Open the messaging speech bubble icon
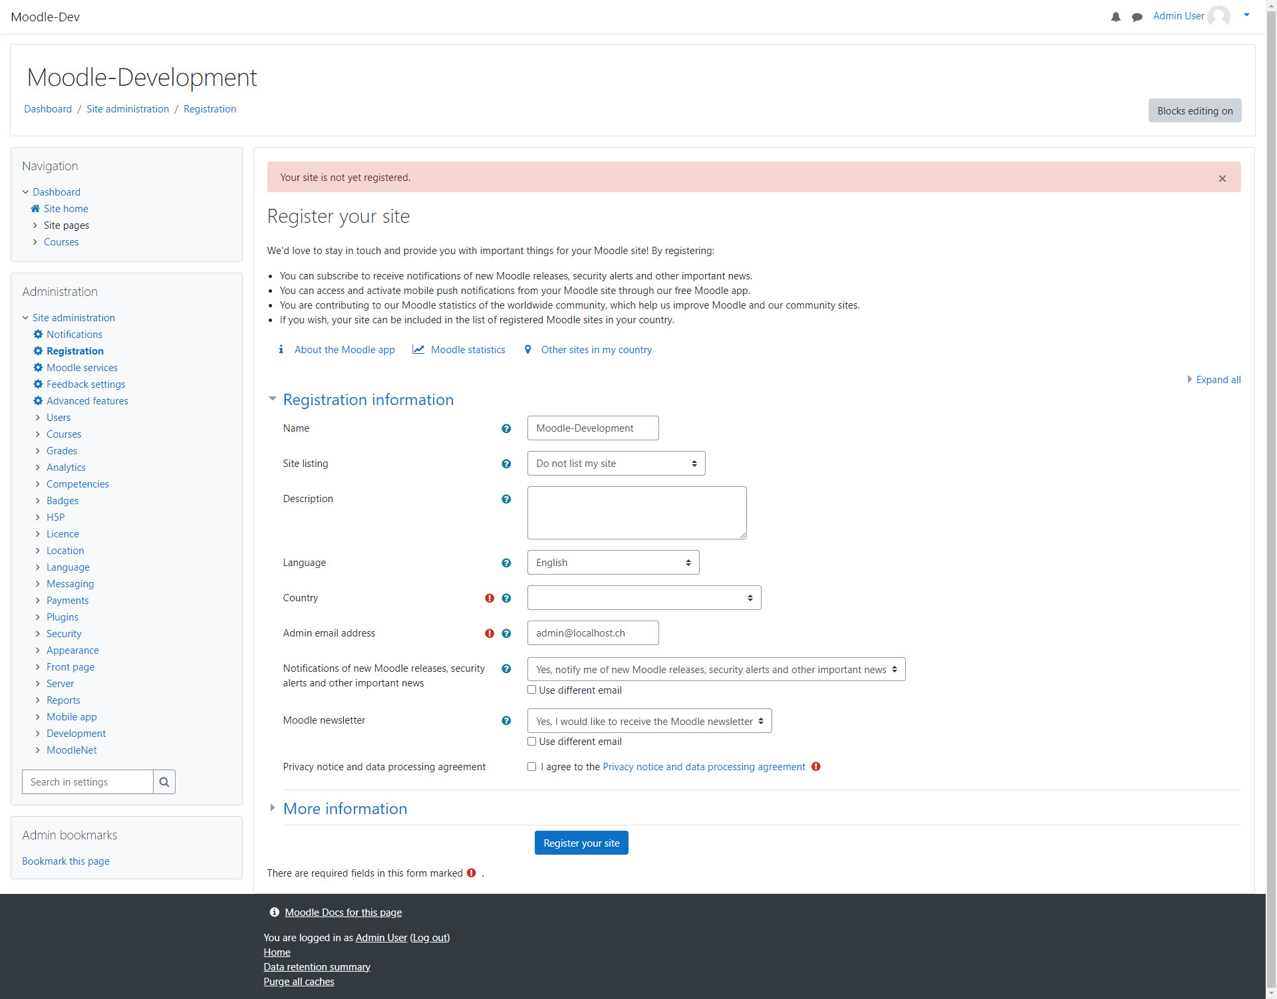1277x999 pixels. click(1137, 17)
